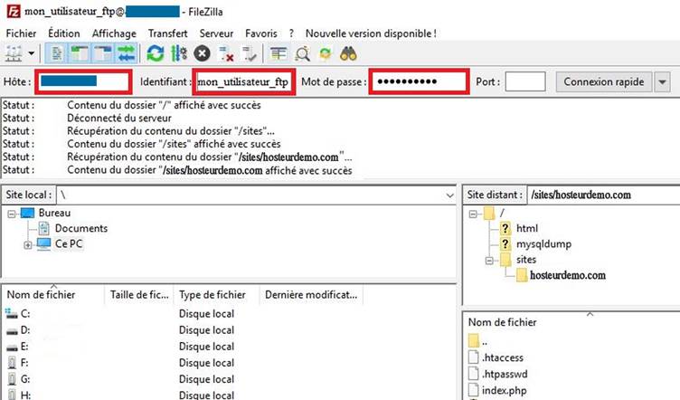
Task: Expand the Ce PC tree node
Action: pyautogui.click(x=28, y=244)
